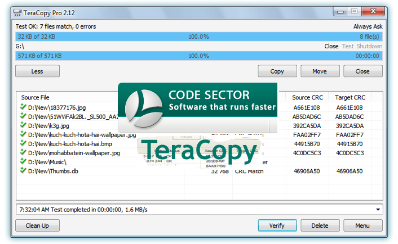The height and width of the screenshot is (244, 398).
Task: Select row D:\New\18377176.jpg
Action: [199, 107]
